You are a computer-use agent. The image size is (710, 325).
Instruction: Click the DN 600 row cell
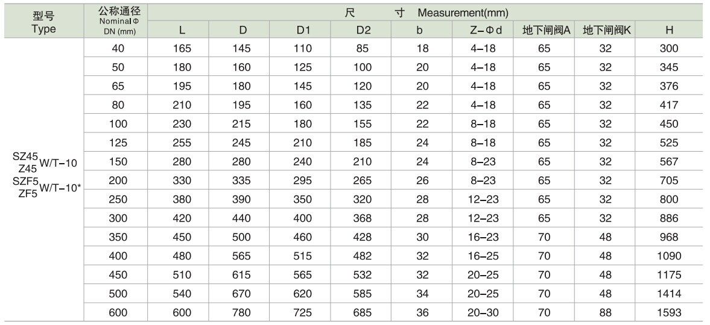pos(118,312)
